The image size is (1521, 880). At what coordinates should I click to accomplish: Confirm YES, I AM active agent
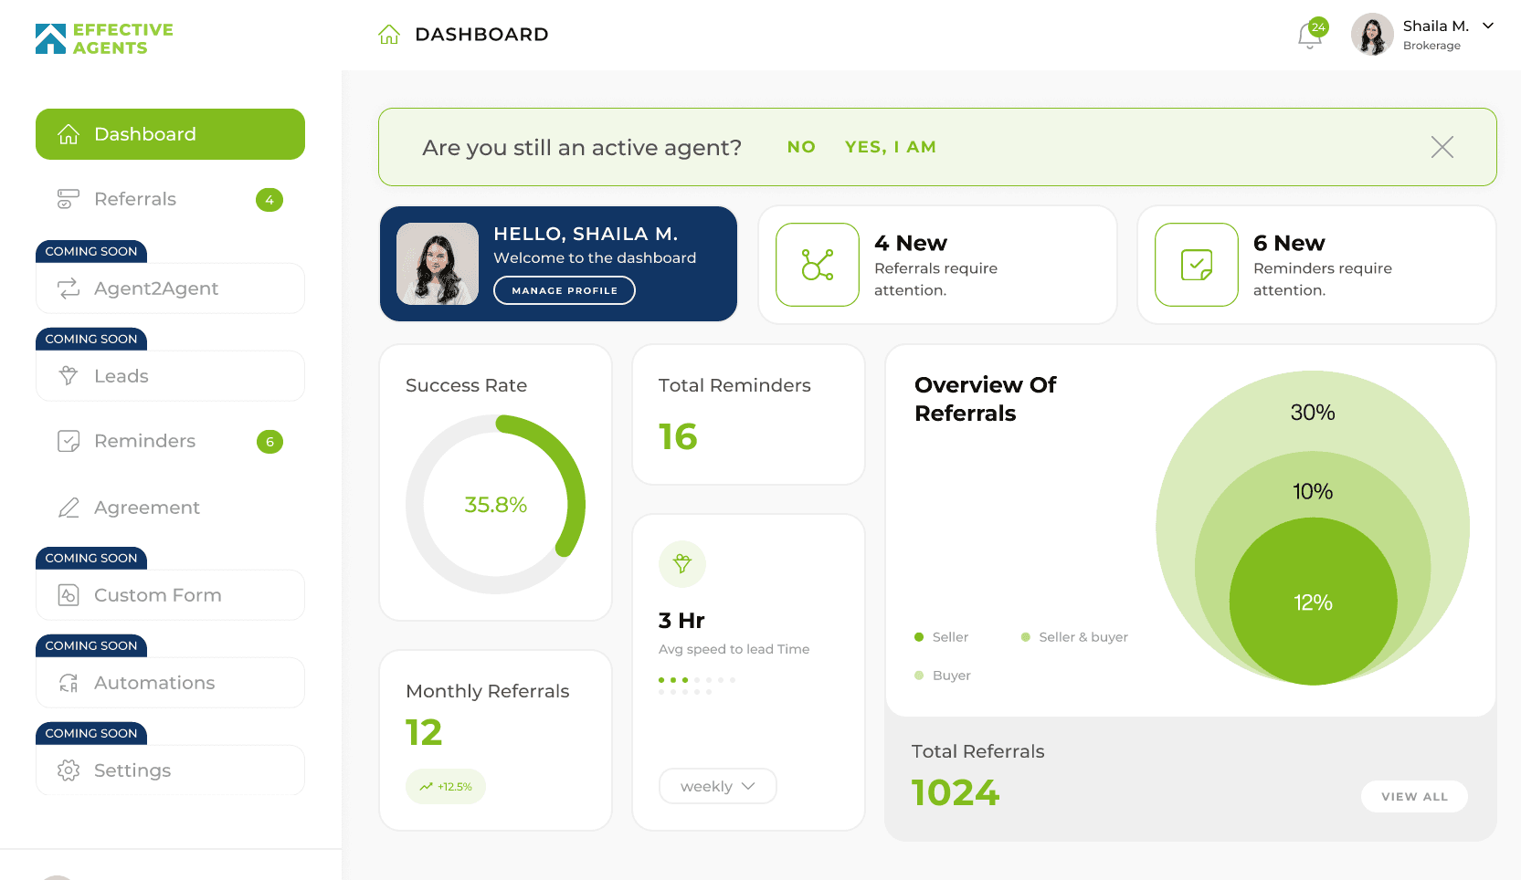[x=890, y=147]
